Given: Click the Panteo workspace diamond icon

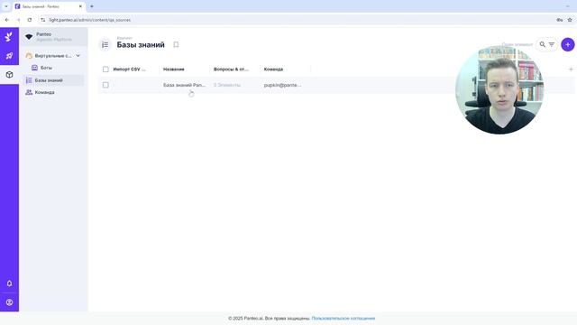Looking at the screenshot, I should point(29,36).
